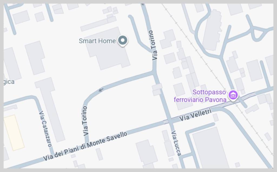Select the tall curved building at top right

tap(212, 30)
